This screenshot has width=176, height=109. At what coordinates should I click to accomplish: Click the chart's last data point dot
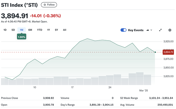[155, 52]
